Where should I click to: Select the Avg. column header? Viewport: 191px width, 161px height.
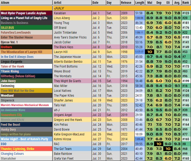pos(177,2)
